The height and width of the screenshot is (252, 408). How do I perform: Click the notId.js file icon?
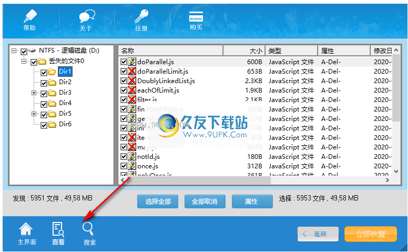pos(132,156)
